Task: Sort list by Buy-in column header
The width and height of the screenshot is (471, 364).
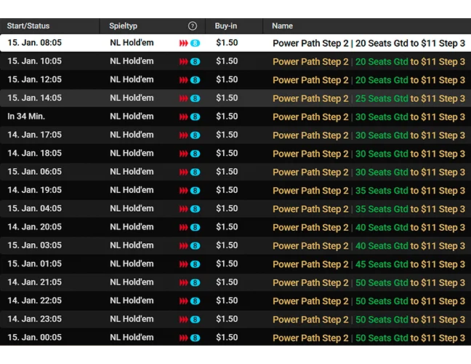Action: coord(226,26)
